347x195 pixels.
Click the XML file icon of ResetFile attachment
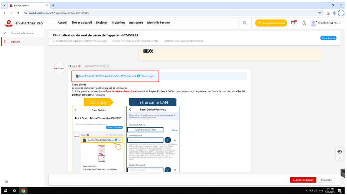click(x=77, y=76)
